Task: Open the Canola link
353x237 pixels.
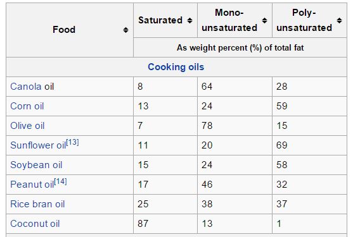Action: click(x=26, y=87)
